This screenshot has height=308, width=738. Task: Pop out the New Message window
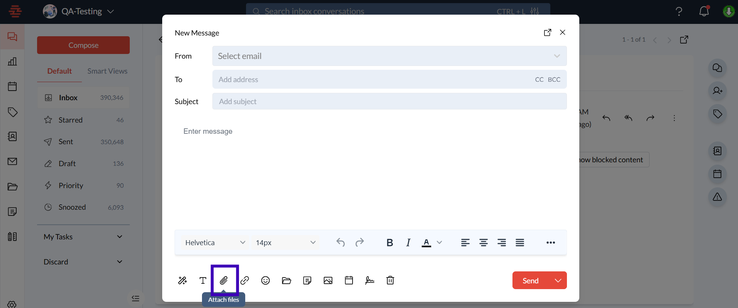[548, 32]
